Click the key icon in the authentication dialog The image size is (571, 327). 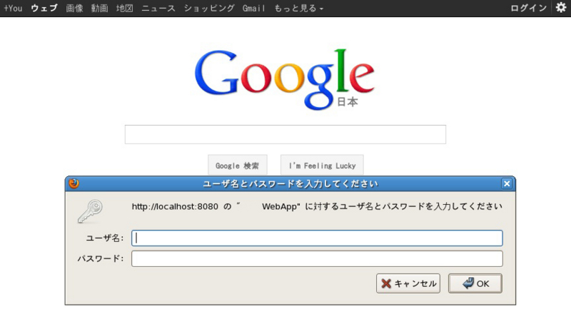pyautogui.click(x=90, y=211)
